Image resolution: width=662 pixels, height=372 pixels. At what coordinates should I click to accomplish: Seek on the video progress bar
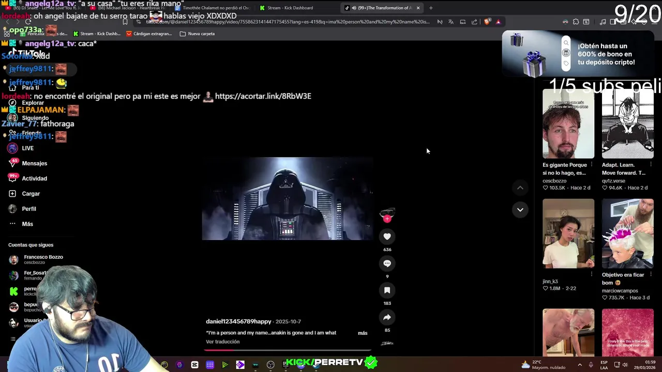tap(288, 350)
